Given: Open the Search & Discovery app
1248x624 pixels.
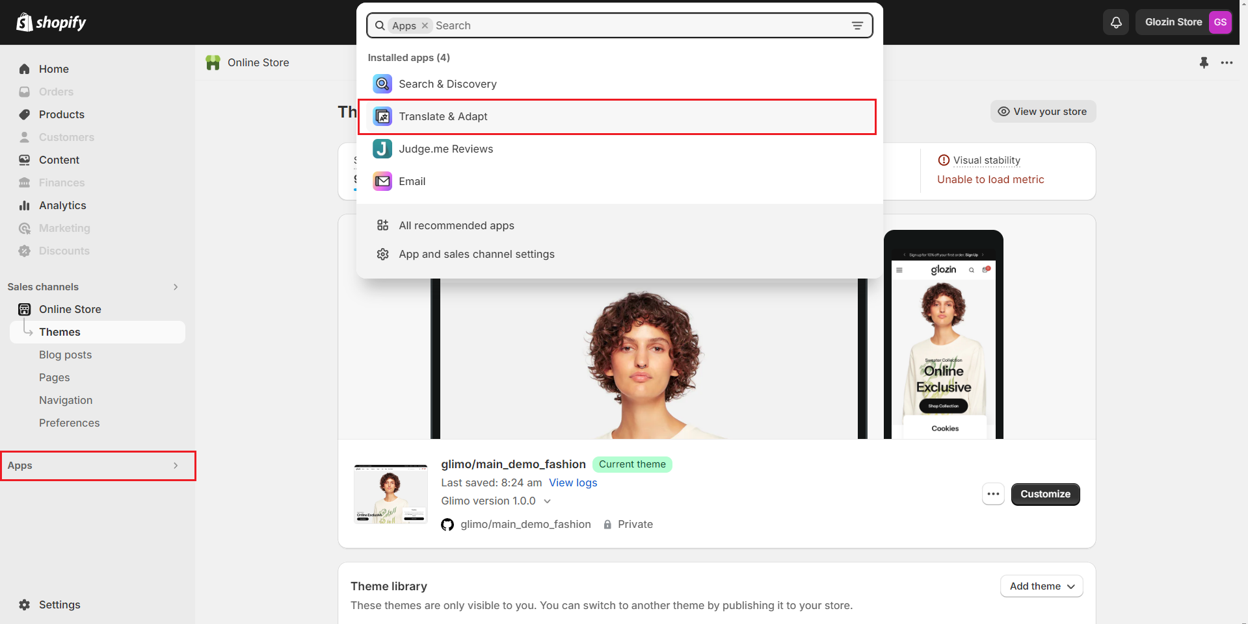Looking at the screenshot, I should point(447,84).
